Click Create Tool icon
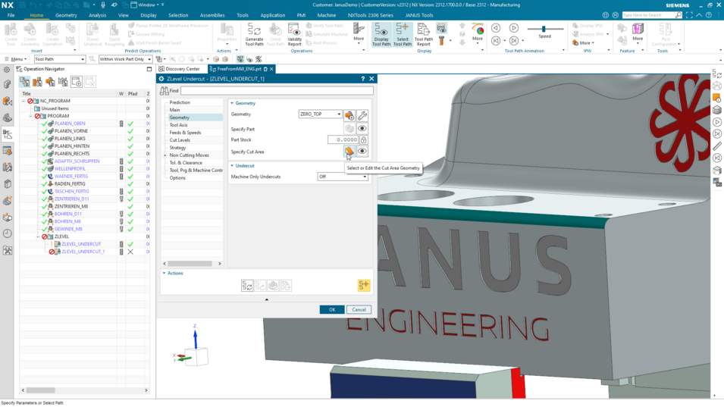This screenshot has height=407, width=724. click(11, 35)
